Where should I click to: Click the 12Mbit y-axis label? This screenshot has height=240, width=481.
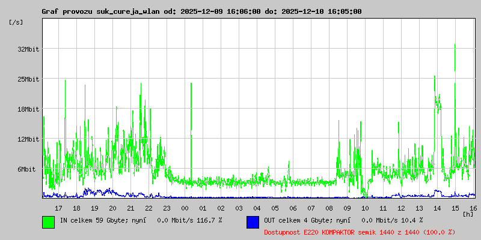click(28, 139)
